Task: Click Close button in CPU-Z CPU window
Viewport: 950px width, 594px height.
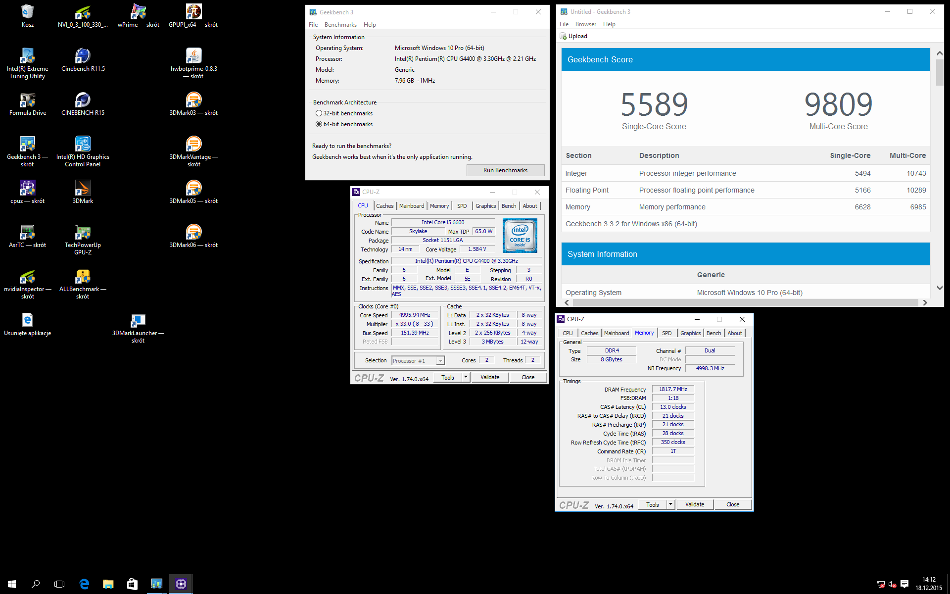Action: click(x=528, y=377)
